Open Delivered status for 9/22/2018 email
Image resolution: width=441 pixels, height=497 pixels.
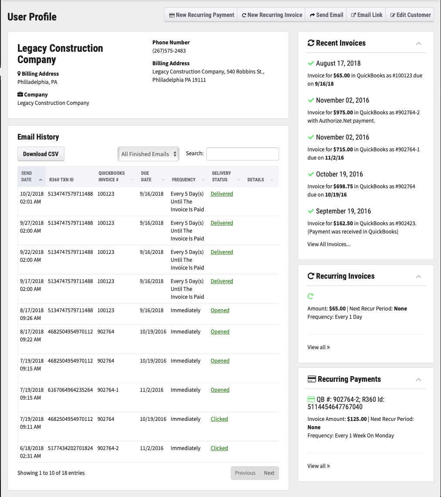coord(222,252)
